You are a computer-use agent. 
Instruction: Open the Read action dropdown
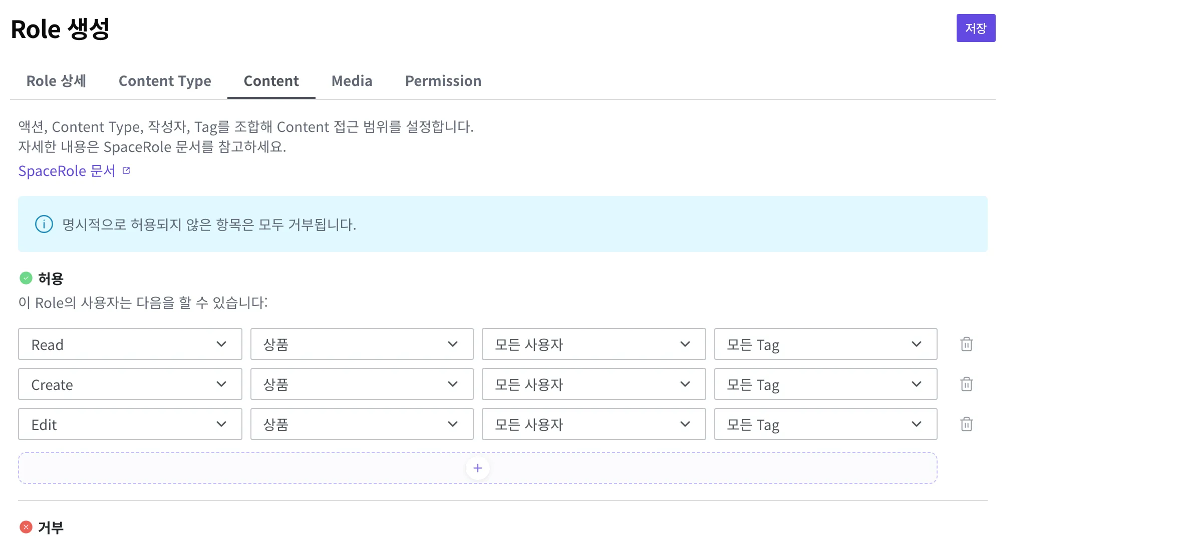pyautogui.click(x=130, y=344)
